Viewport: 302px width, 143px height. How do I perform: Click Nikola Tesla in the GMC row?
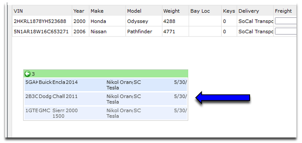tap(113, 113)
